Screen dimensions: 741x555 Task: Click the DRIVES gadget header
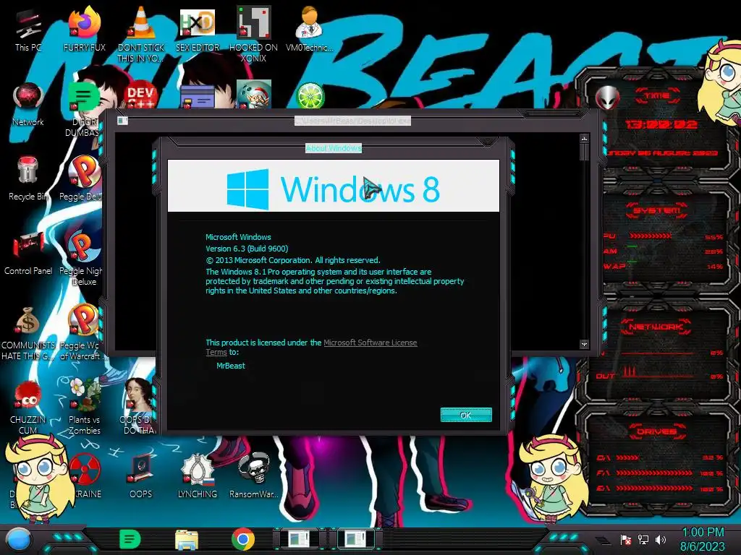[657, 431]
